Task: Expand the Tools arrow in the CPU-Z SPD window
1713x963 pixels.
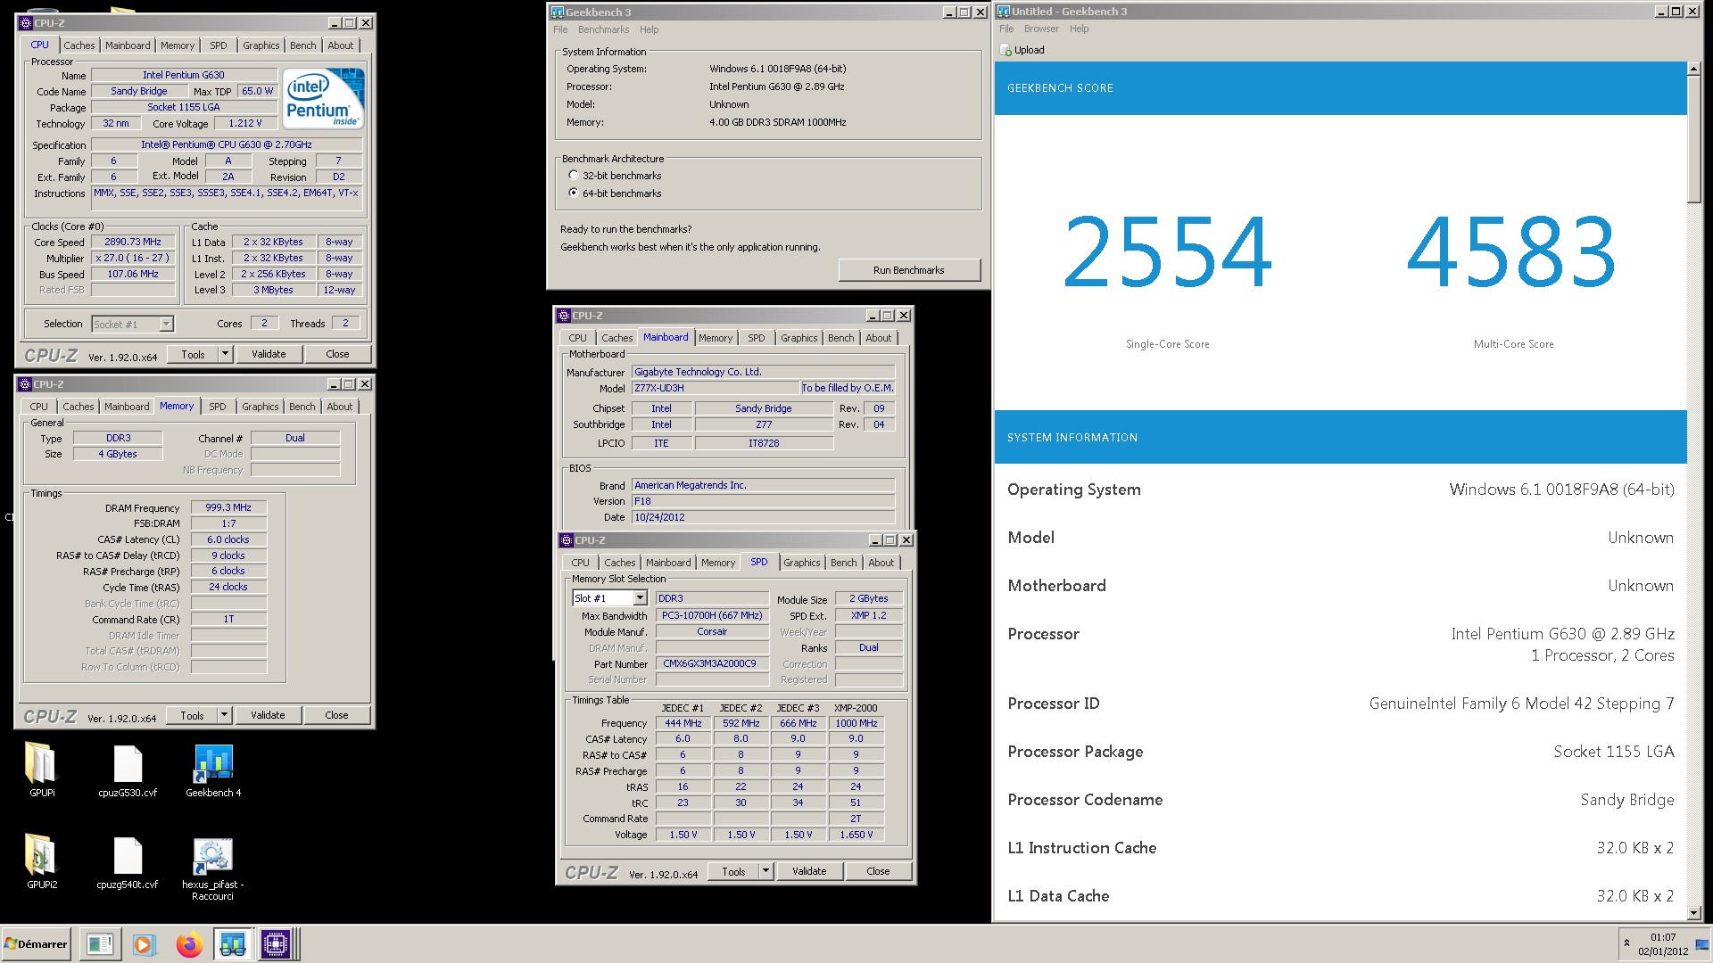Action: point(766,871)
